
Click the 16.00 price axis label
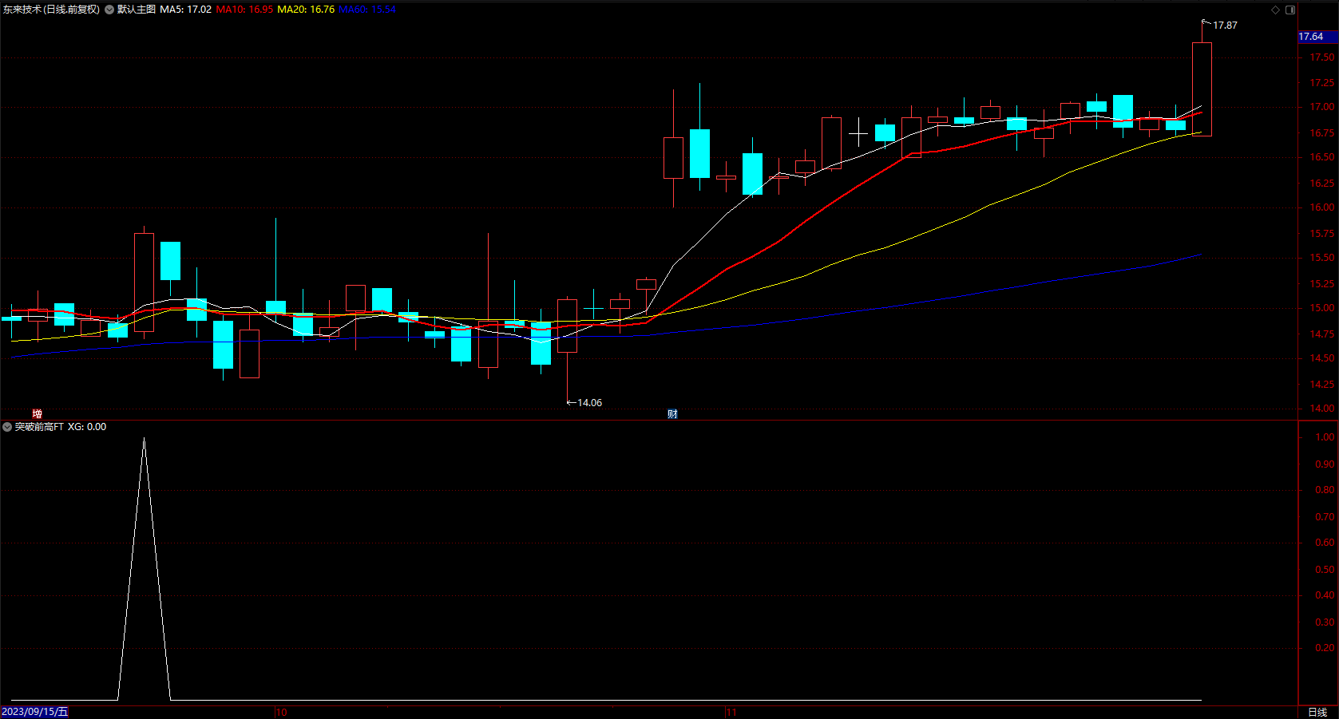click(1321, 207)
